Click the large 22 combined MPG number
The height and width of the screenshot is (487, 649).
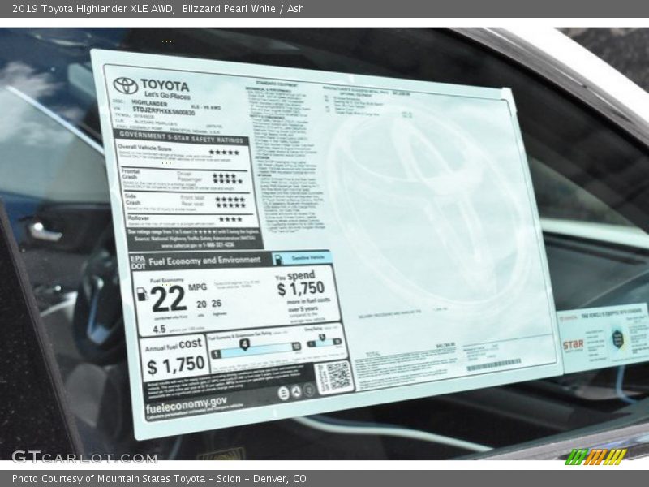[x=169, y=299]
